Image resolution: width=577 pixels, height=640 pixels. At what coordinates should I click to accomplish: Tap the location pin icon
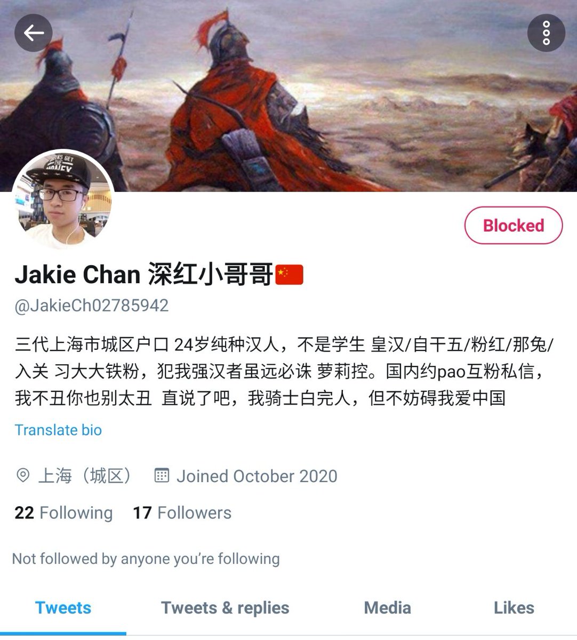coord(23,475)
